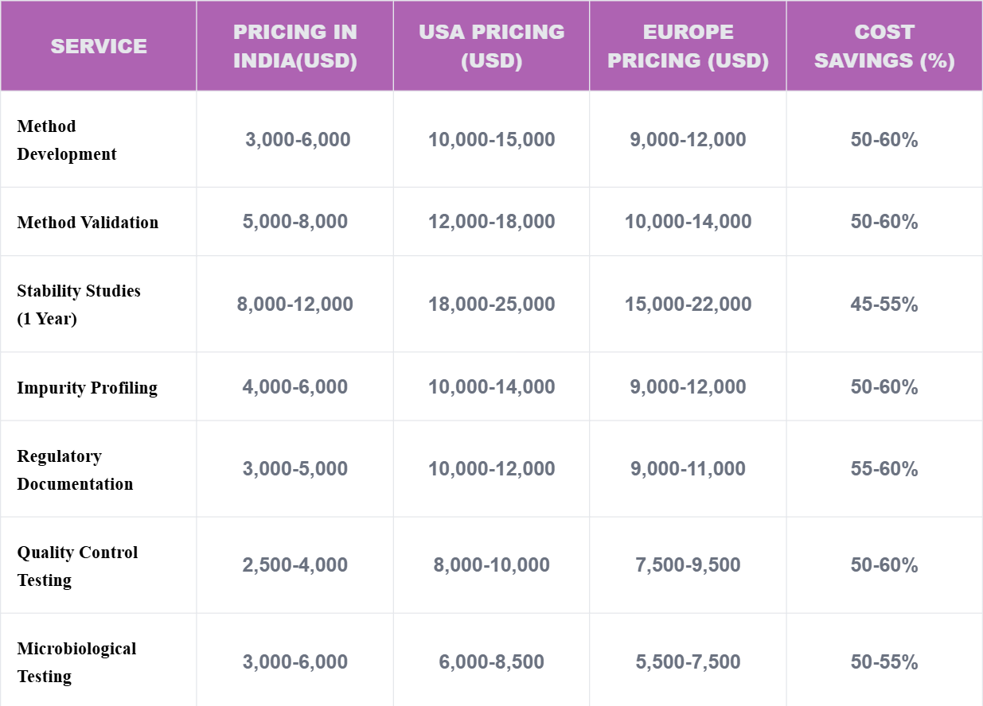
Task: Click the Method Development service cell
Action: pos(67,140)
